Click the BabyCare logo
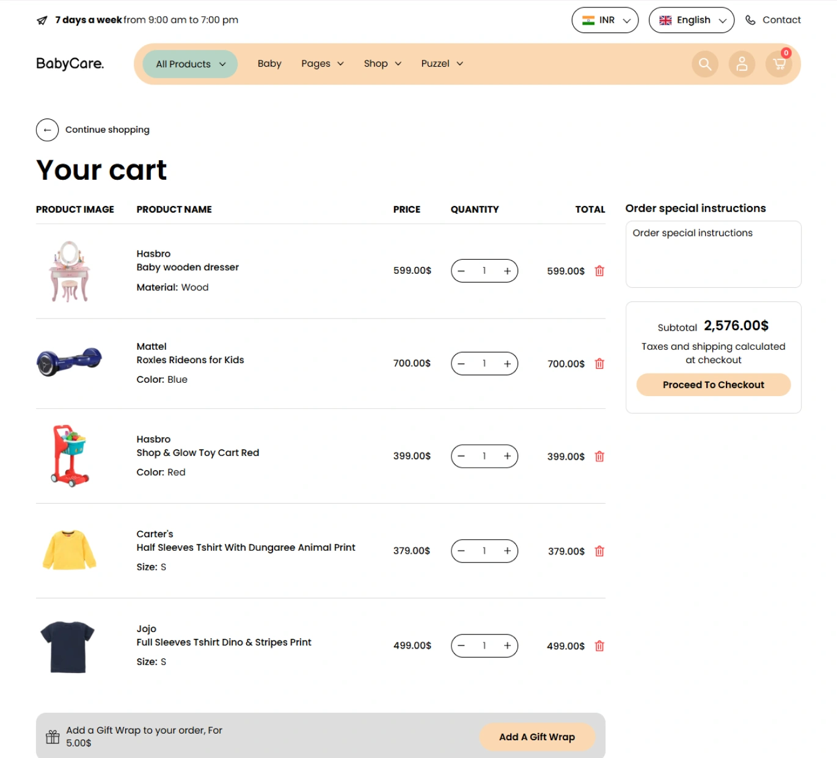The width and height of the screenshot is (837, 758). [70, 64]
